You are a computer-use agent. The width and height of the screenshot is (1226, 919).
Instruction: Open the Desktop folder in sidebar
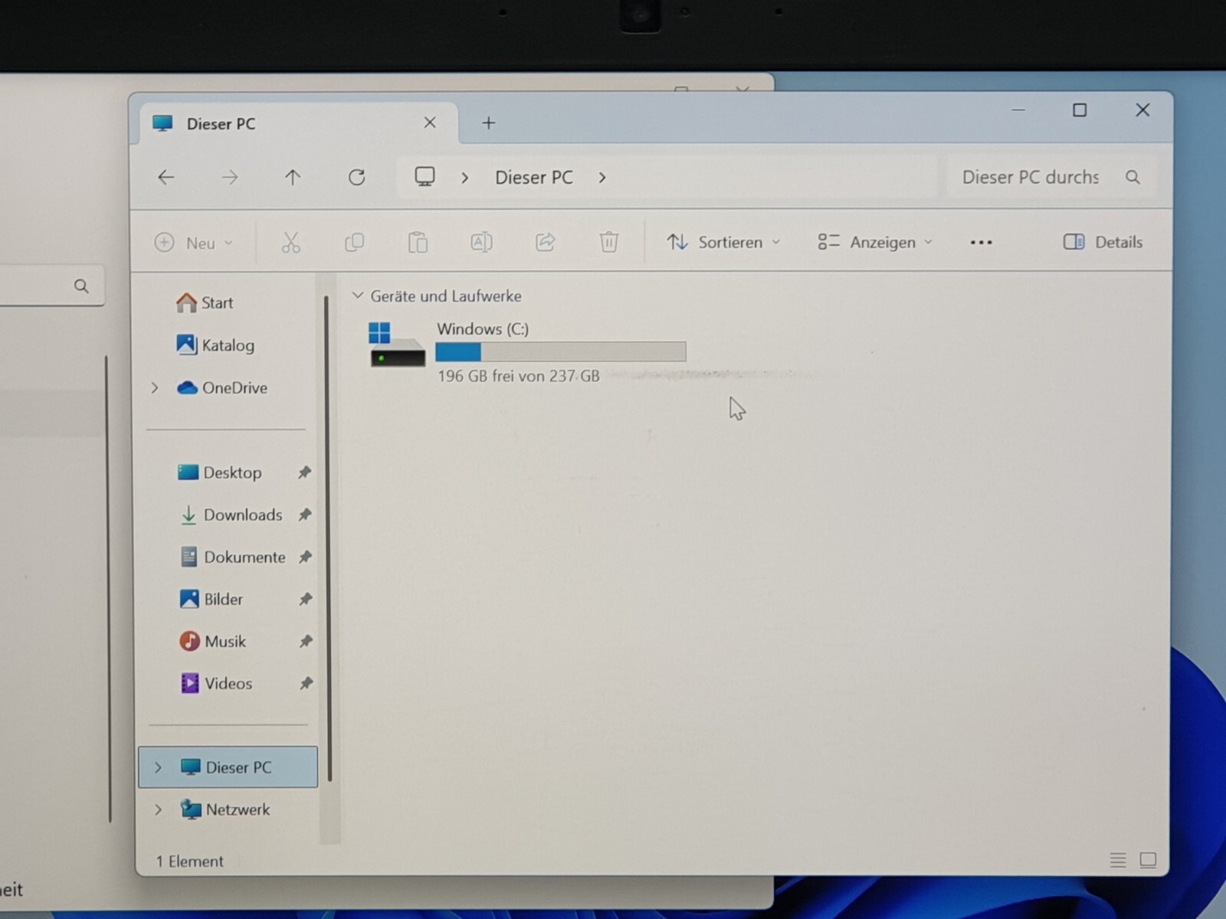[219, 473]
